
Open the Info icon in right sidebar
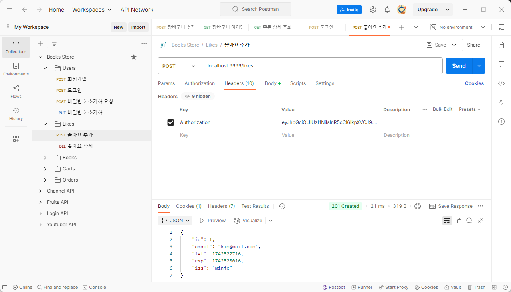coord(501,122)
